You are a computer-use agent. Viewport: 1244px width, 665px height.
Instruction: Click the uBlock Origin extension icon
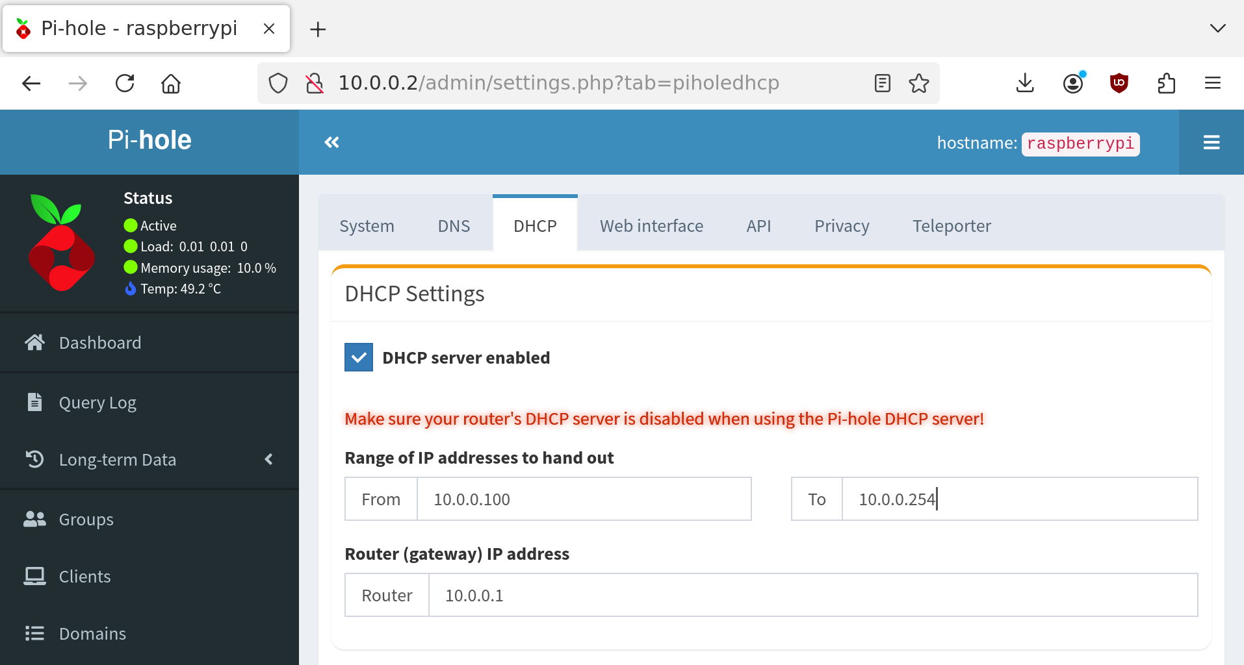coord(1119,83)
